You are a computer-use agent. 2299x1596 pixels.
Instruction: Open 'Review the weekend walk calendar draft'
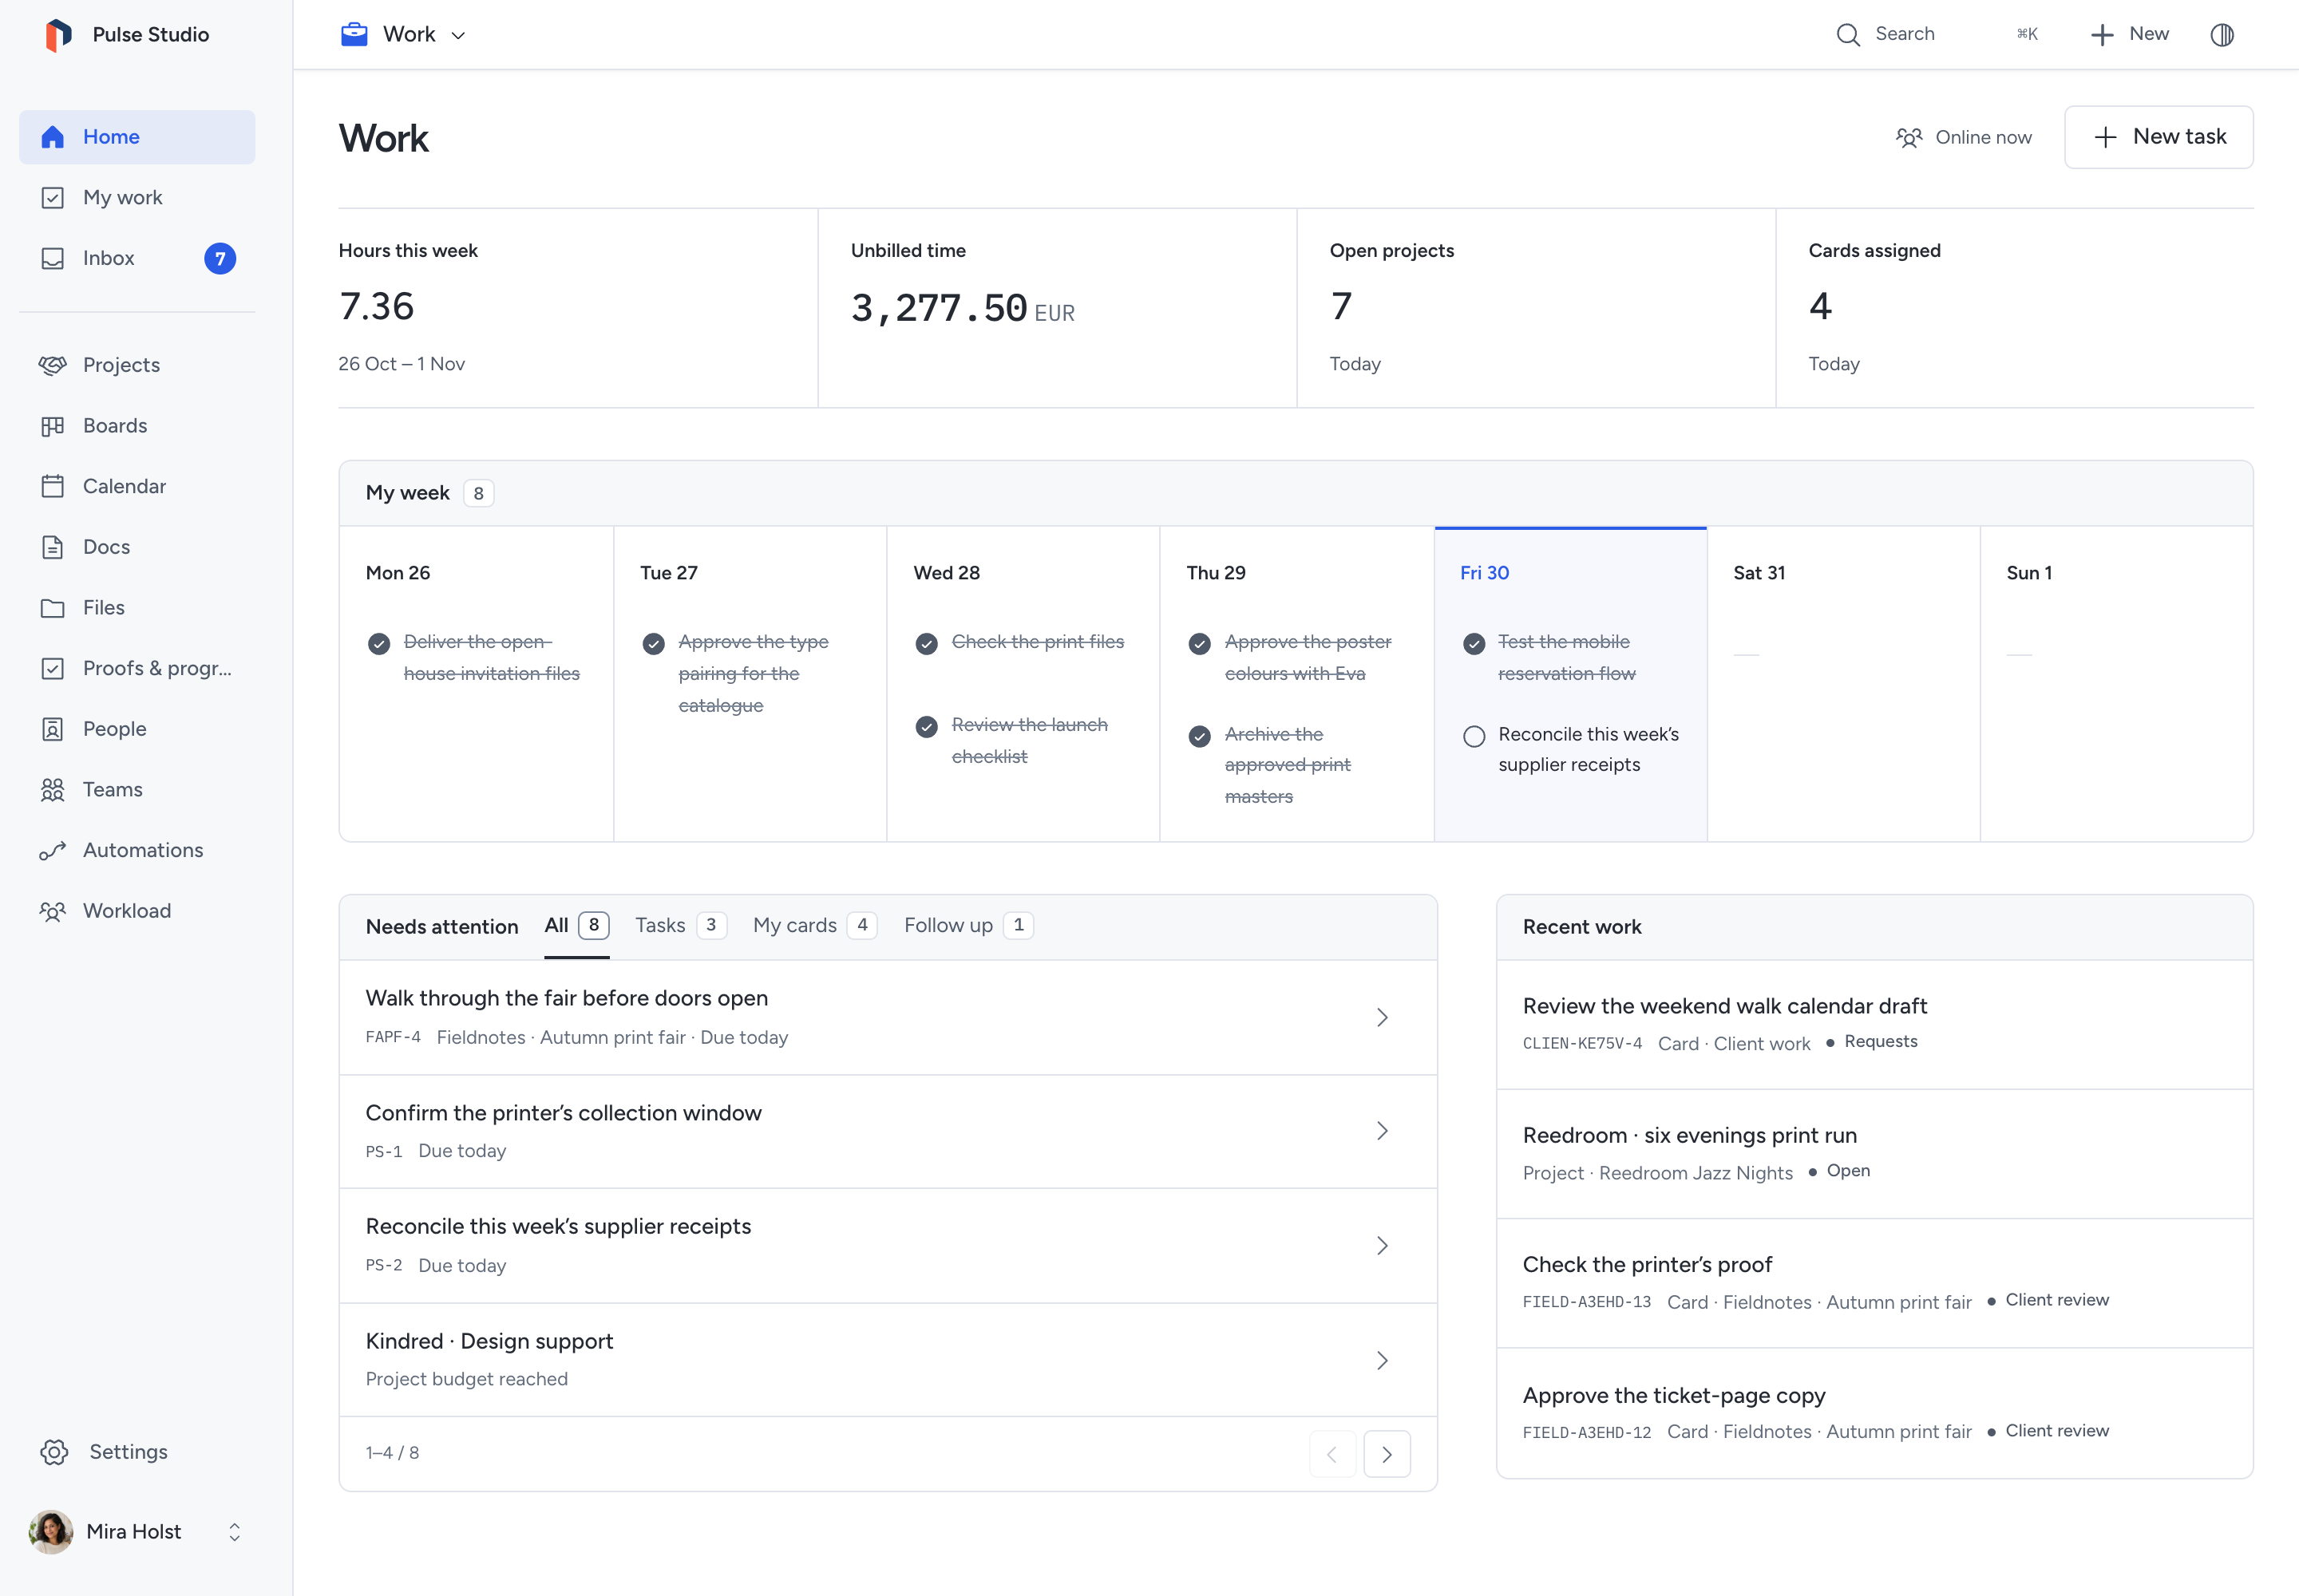1874,1024
